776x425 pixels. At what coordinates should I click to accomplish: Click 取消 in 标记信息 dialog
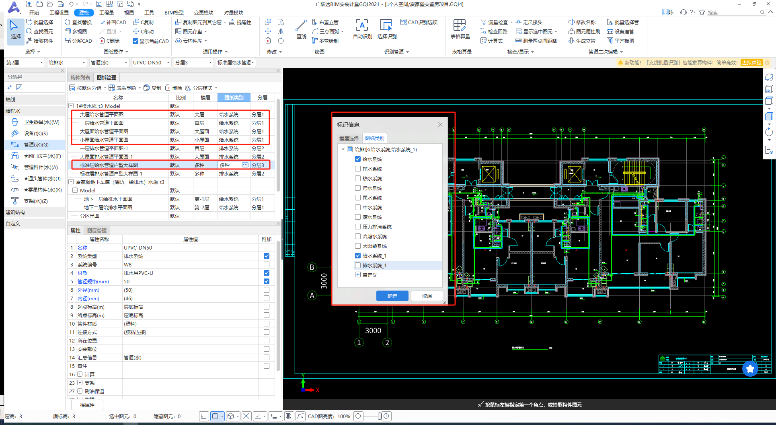click(427, 296)
